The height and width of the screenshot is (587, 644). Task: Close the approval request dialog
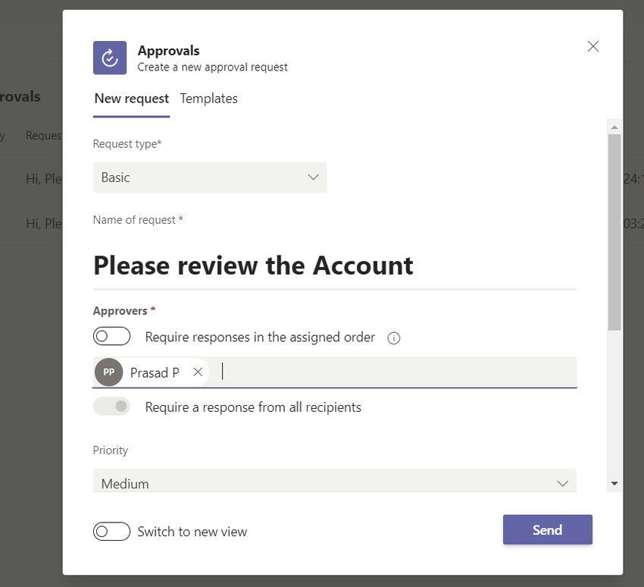[592, 46]
